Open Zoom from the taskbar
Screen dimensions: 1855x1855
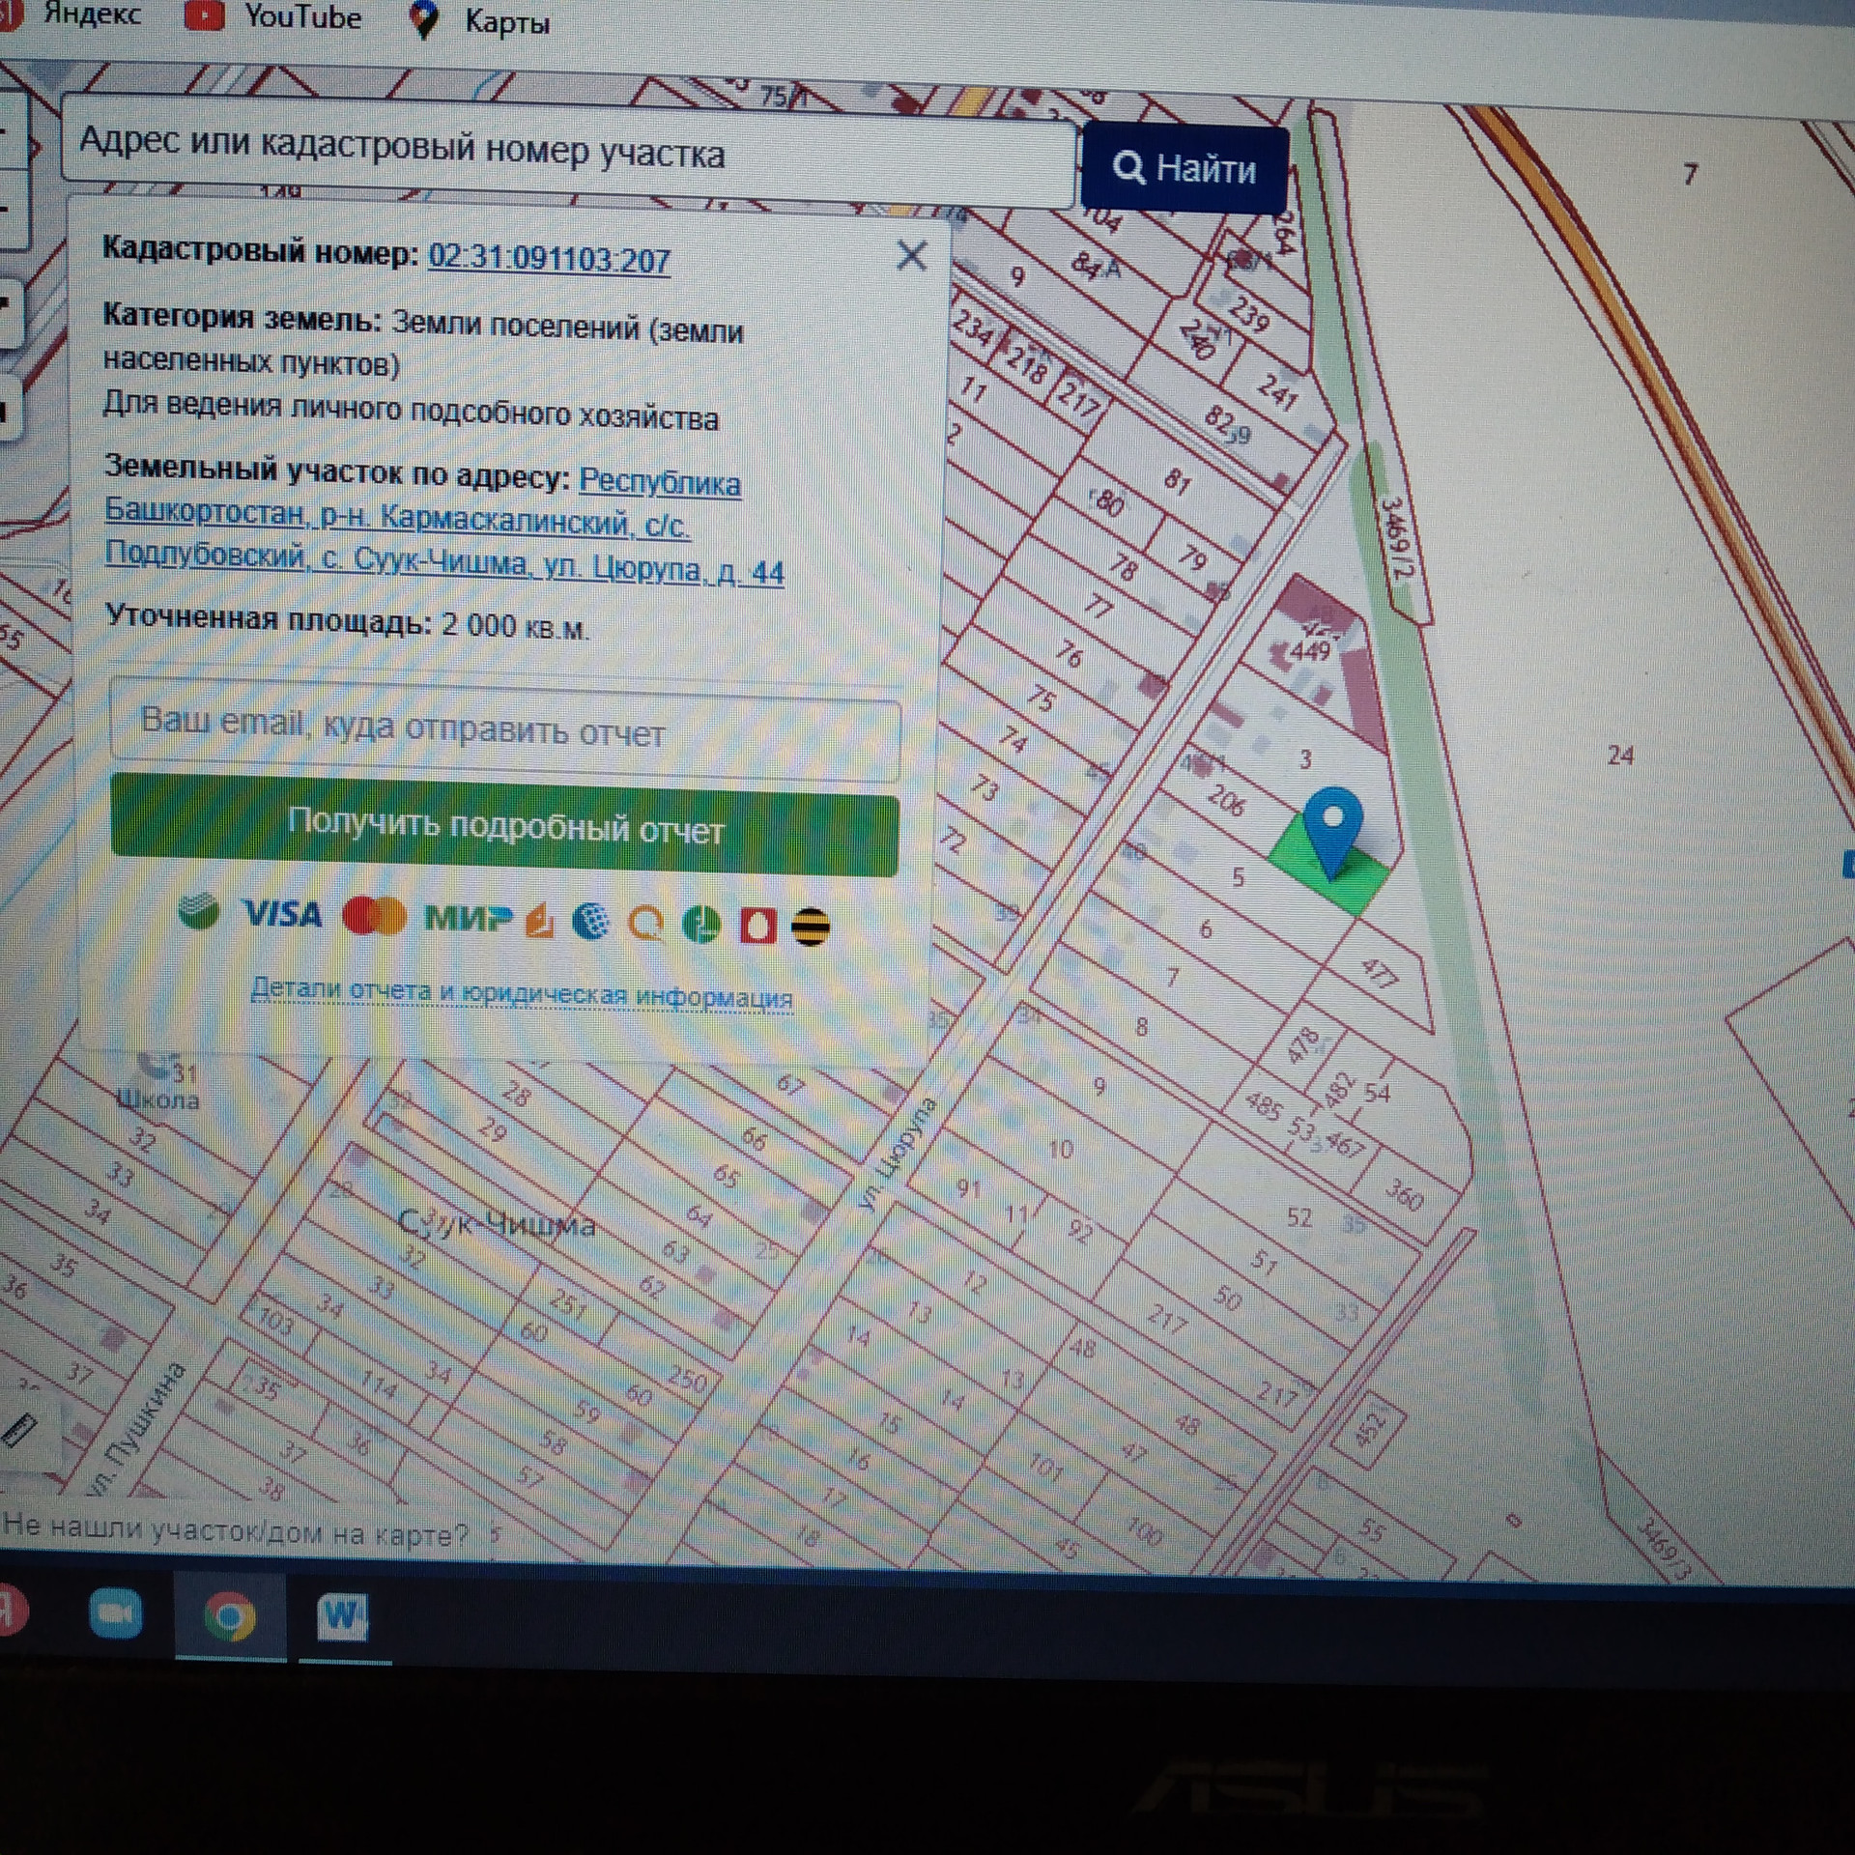pos(115,1613)
